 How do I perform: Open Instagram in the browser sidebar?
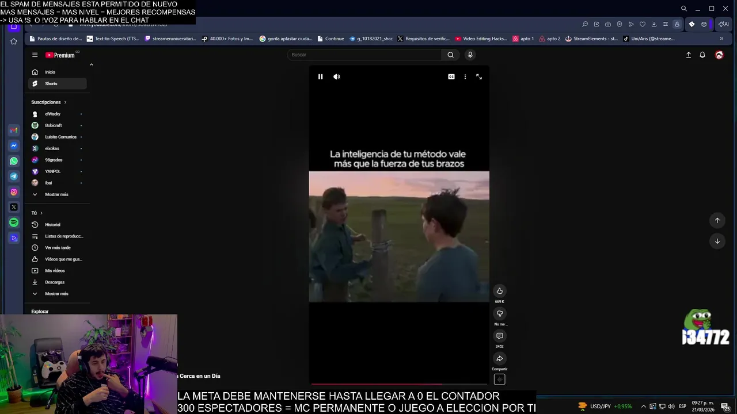point(14,192)
